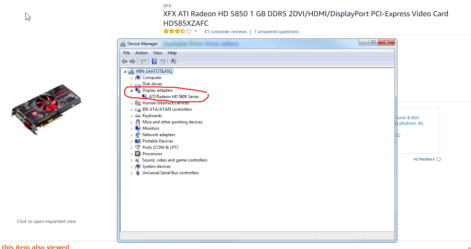Viewport: 471px width, 249px height.
Task: Click the Scan for hardware changes icon
Action: 173,61
